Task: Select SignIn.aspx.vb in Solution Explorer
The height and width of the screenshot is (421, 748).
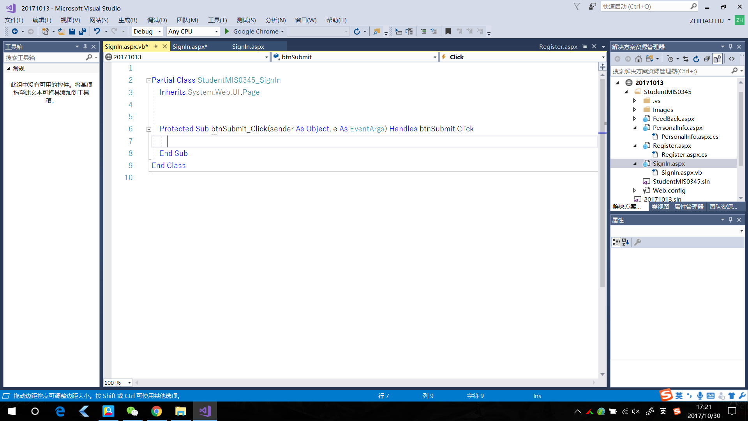Action: pos(681,172)
